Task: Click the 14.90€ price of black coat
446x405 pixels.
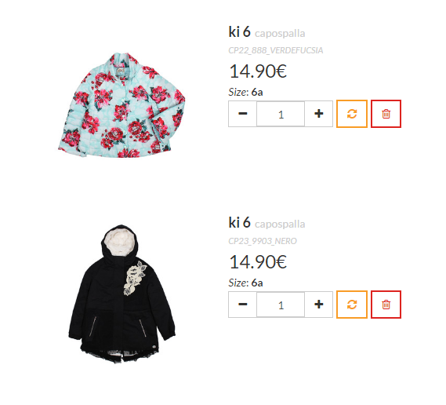Action: (258, 261)
